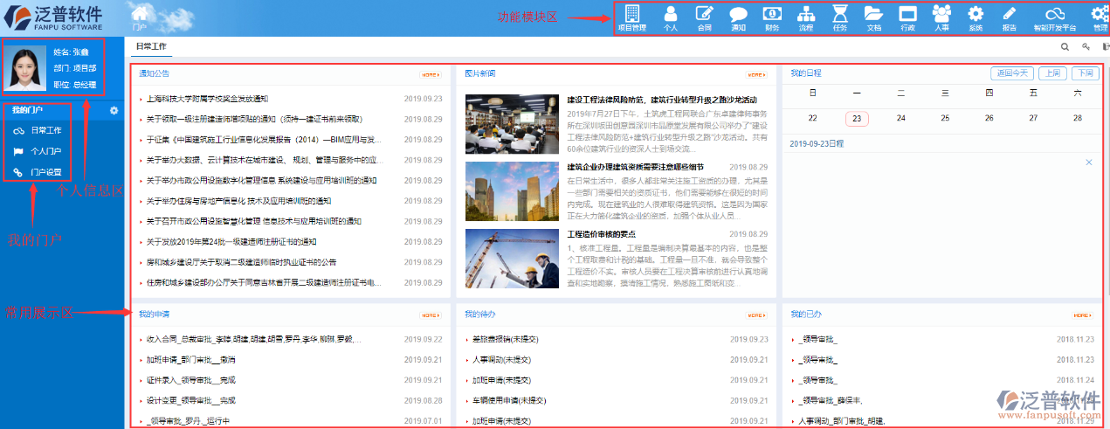Go to next week with 下周
The image size is (1110, 429).
point(1084,73)
